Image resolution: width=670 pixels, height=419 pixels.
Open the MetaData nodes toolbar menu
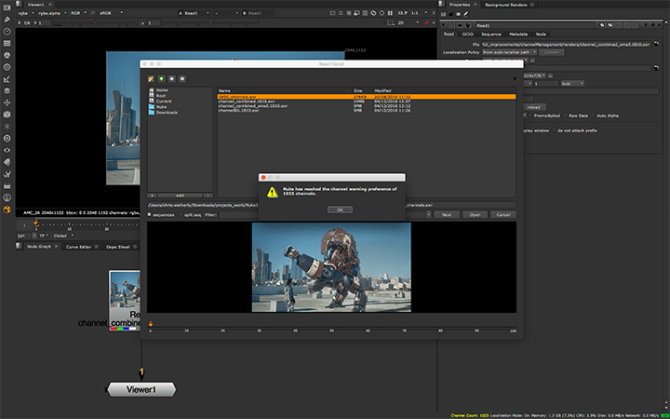point(7,162)
